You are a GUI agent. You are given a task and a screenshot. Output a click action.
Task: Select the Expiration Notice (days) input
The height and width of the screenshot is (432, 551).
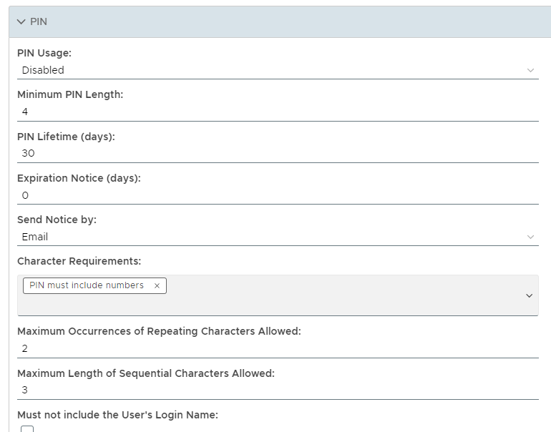278,195
